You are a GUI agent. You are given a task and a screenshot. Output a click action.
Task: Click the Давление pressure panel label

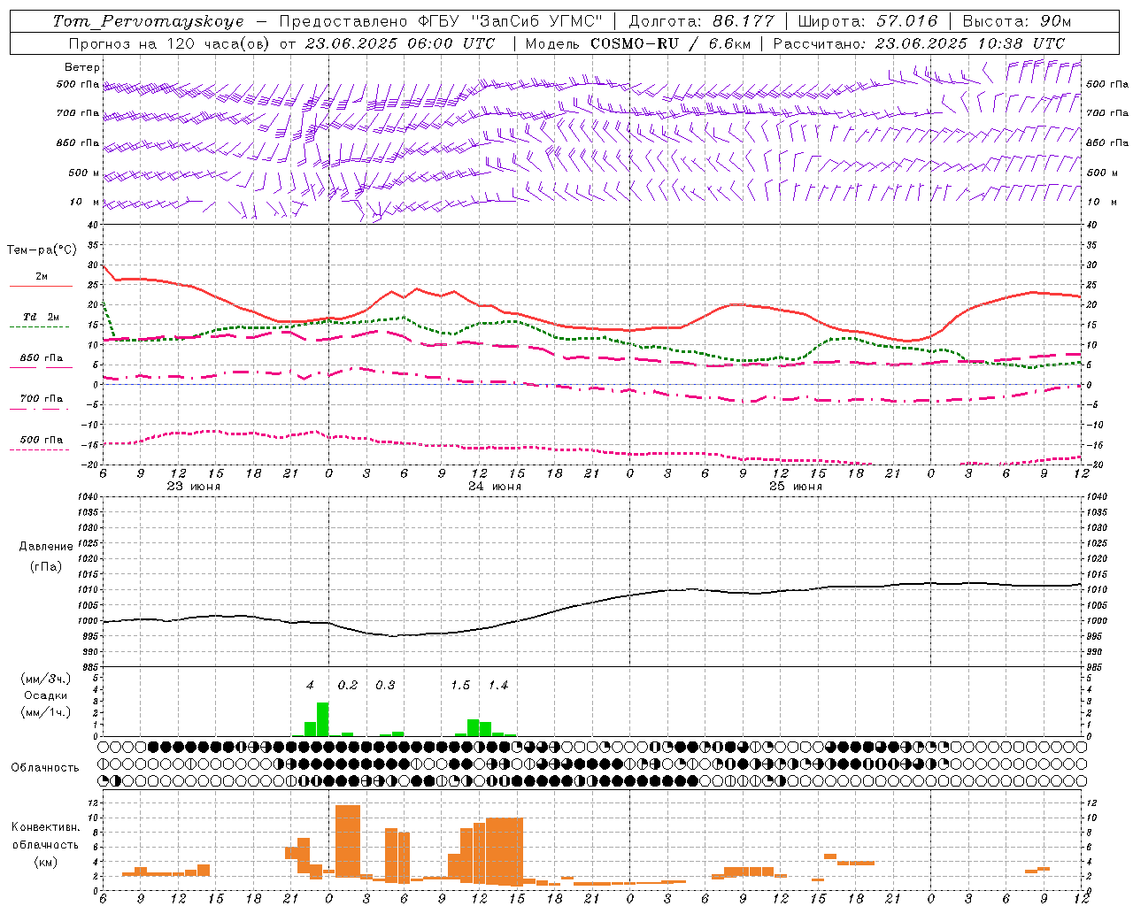tap(44, 547)
